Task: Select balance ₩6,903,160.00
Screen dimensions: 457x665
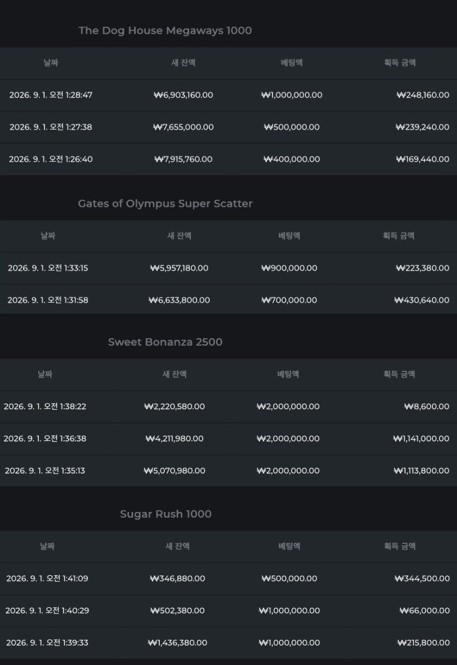Action: 183,95
